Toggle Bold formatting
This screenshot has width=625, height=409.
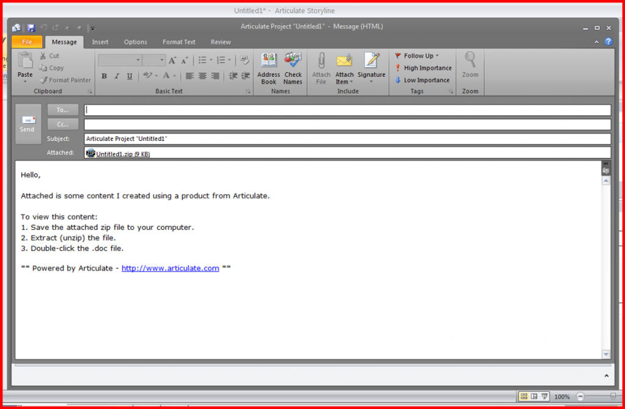[104, 76]
